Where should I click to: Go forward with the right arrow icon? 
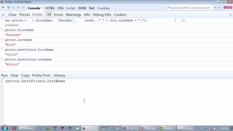tap(18, 7)
